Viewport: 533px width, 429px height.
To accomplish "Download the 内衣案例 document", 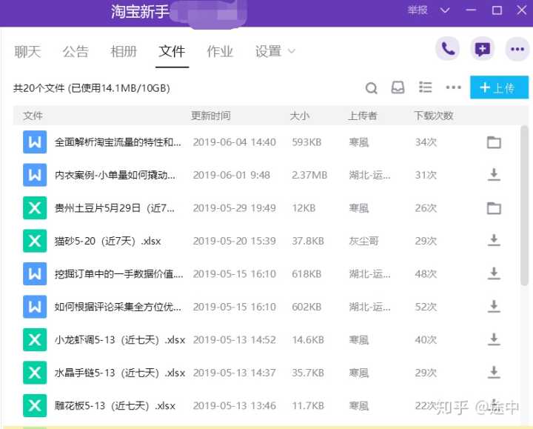I will (494, 175).
